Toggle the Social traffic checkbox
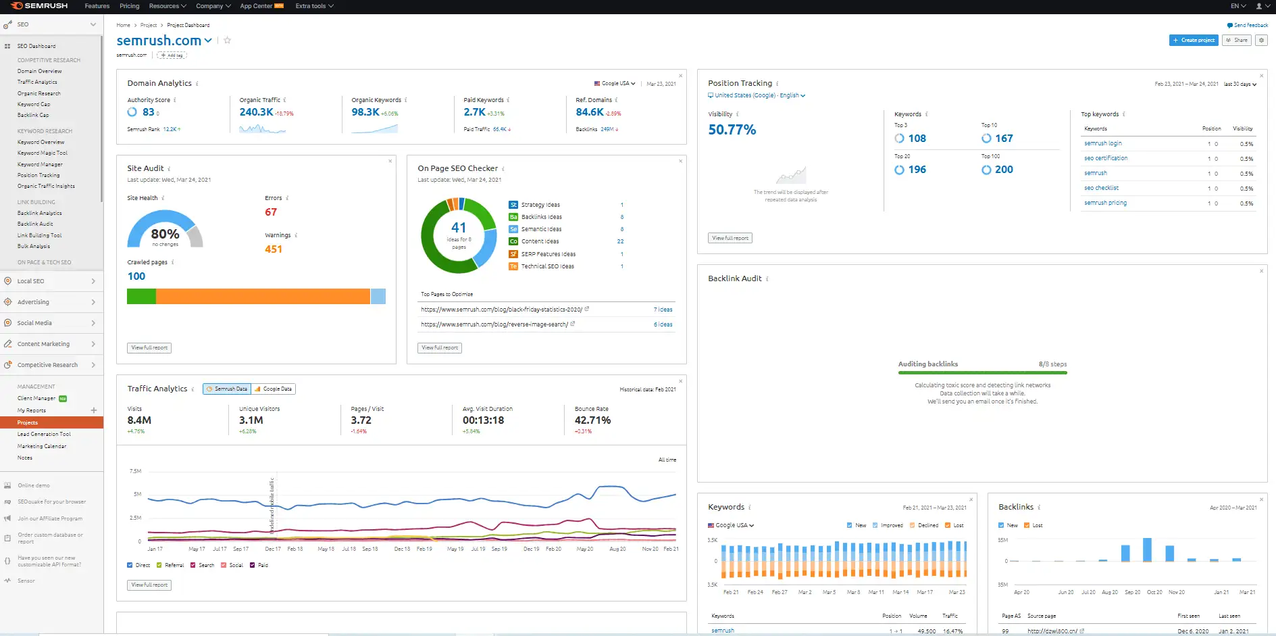Image resolution: width=1276 pixels, height=636 pixels. pos(224,565)
